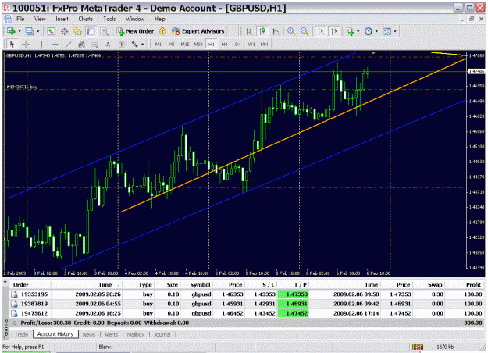The height and width of the screenshot is (353, 488).
Task: Select the Draw Trendline tool
Action: tap(69, 45)
